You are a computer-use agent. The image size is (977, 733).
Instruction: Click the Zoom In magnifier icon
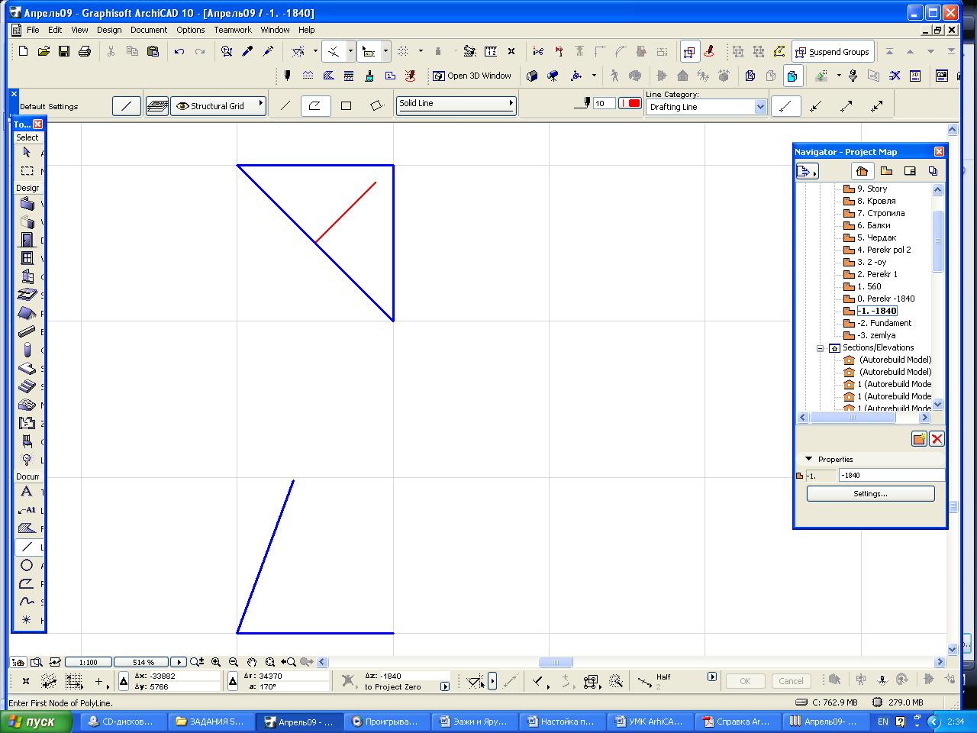pos(216,662)
